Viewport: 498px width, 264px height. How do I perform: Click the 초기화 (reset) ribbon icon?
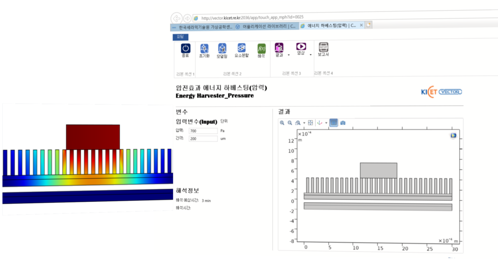coord(204,49)
